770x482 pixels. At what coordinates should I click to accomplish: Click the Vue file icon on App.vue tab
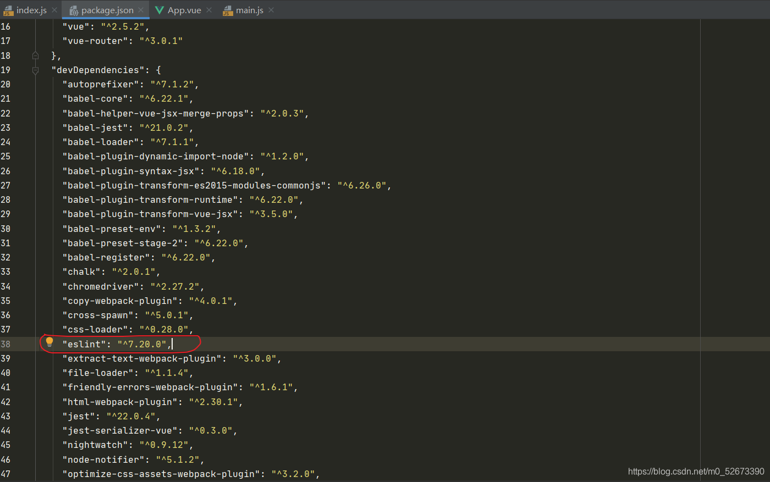point(159,10)
